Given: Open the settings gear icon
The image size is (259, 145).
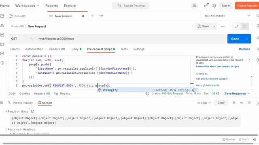Looking at the screenshot, I should 214,6.
